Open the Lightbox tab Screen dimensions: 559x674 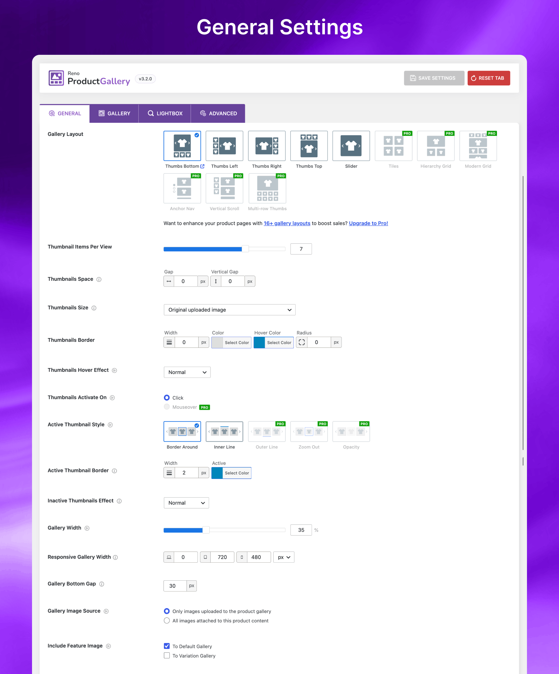pyautogui.click(x=165, y=113)
